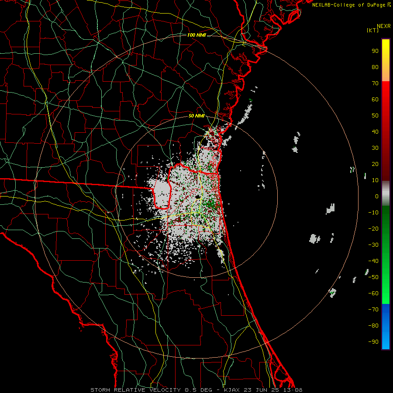Click the KJAX station identifier in footer
393x393 pixels.
231,390
